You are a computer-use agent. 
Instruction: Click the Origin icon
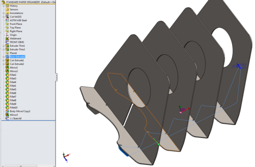[x=7, y=35]
